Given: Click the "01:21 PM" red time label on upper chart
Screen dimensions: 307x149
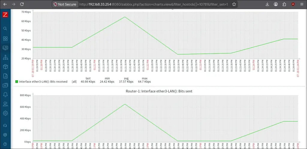Looking at the screenshot, I should click(x=95, y=65).
